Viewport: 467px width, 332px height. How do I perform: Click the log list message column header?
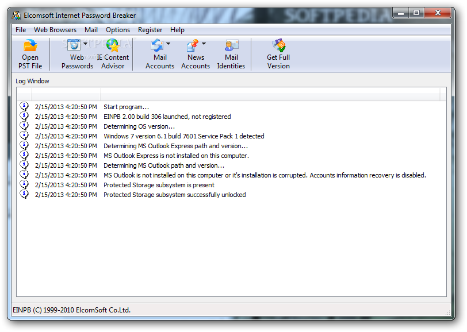tap(270, 94)
